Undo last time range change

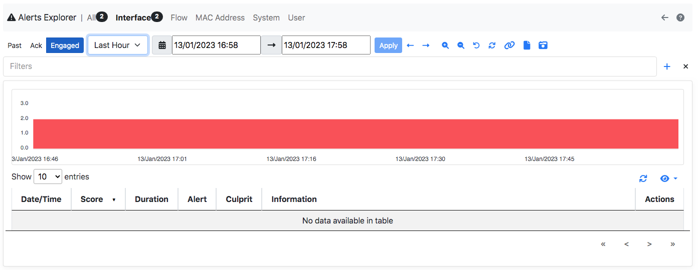(476, 45)
